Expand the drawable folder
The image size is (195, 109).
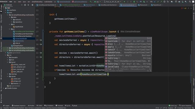coord(8,58)
